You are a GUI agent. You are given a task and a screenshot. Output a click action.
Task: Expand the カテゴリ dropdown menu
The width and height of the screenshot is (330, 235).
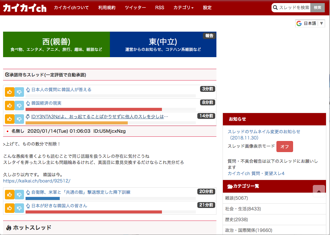click(x=183, y=8)
